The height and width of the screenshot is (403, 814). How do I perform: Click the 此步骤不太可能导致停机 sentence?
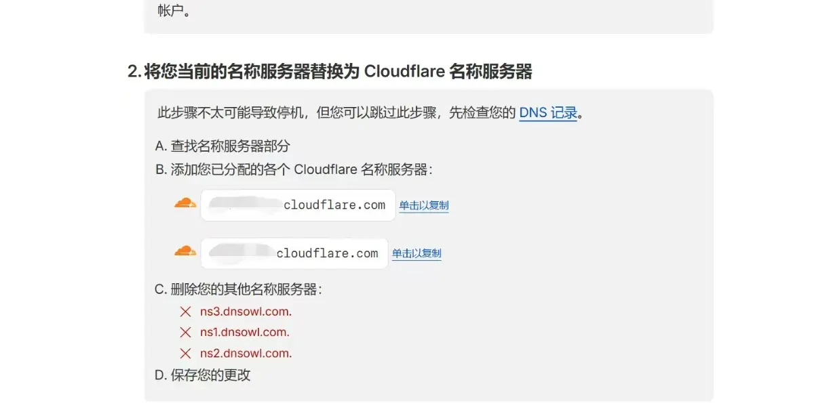coord(371,112)
